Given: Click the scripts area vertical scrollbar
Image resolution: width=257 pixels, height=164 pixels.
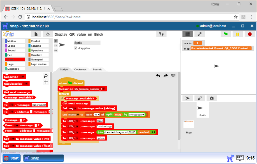Looking at the screenshot, I should pos(179,106).
